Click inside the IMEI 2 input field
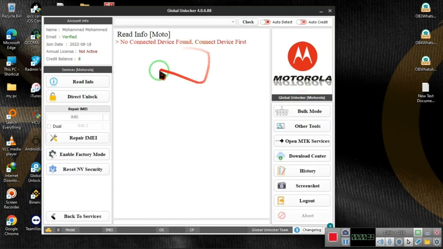Image resolution: width=443 pixels, height=249 pixels. coord(83,126)
